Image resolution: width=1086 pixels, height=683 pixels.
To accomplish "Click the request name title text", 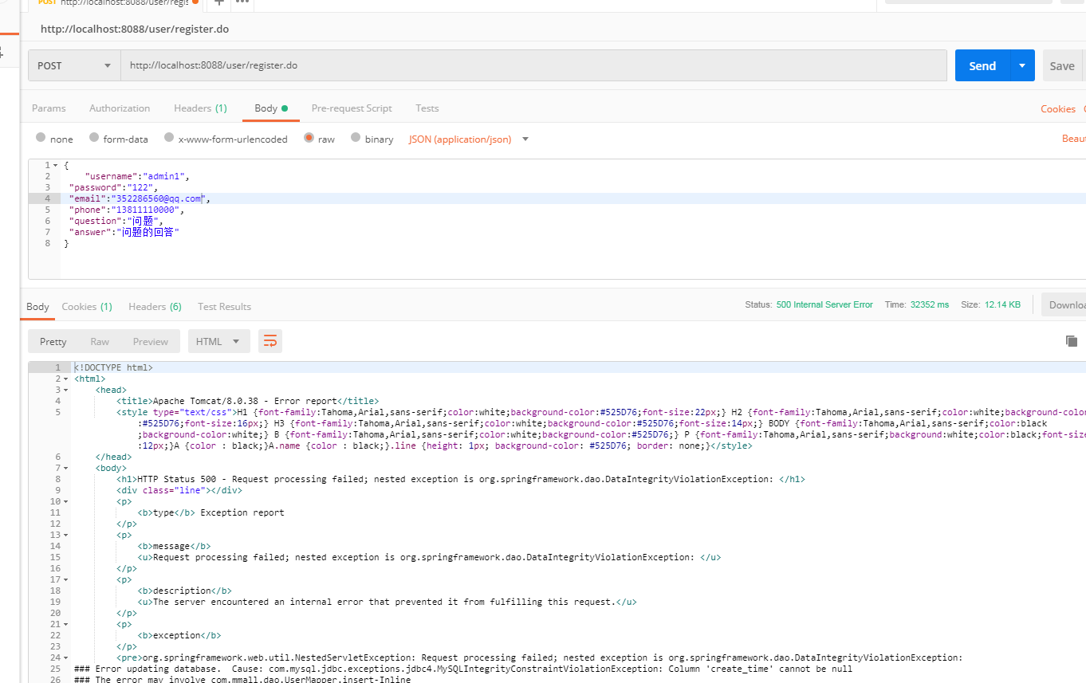I will 135,29.
